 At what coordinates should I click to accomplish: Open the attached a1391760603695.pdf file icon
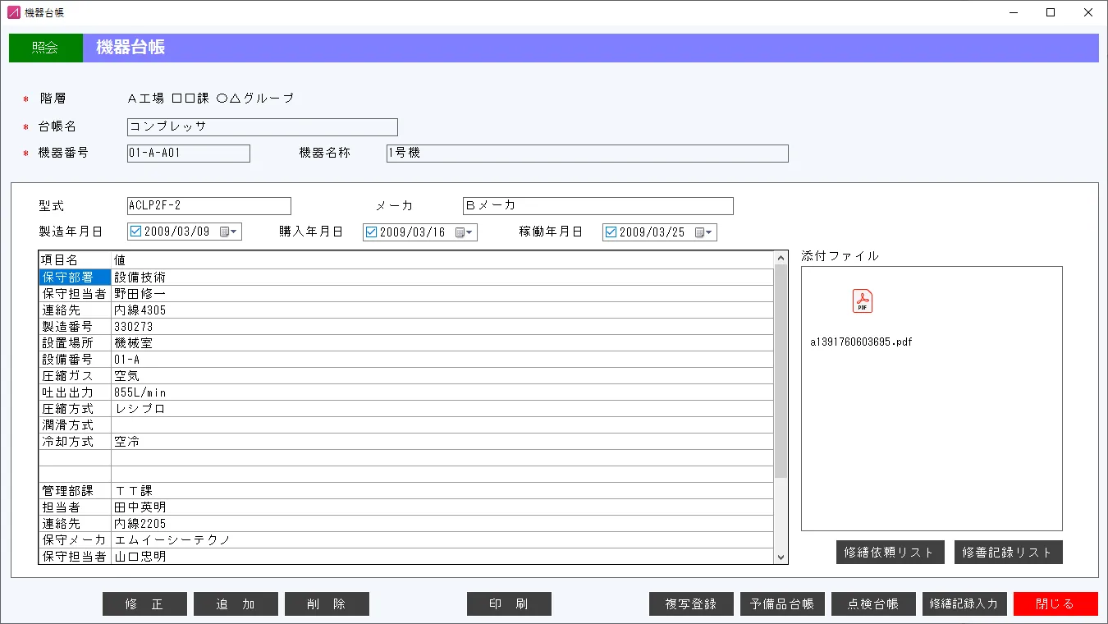click(x=862, y=301)
